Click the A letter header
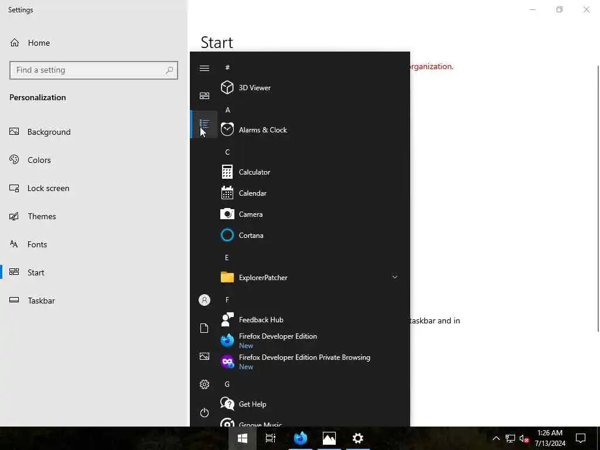Image resolution: width=600 pixels, height=450 pixels. point(227,110)
